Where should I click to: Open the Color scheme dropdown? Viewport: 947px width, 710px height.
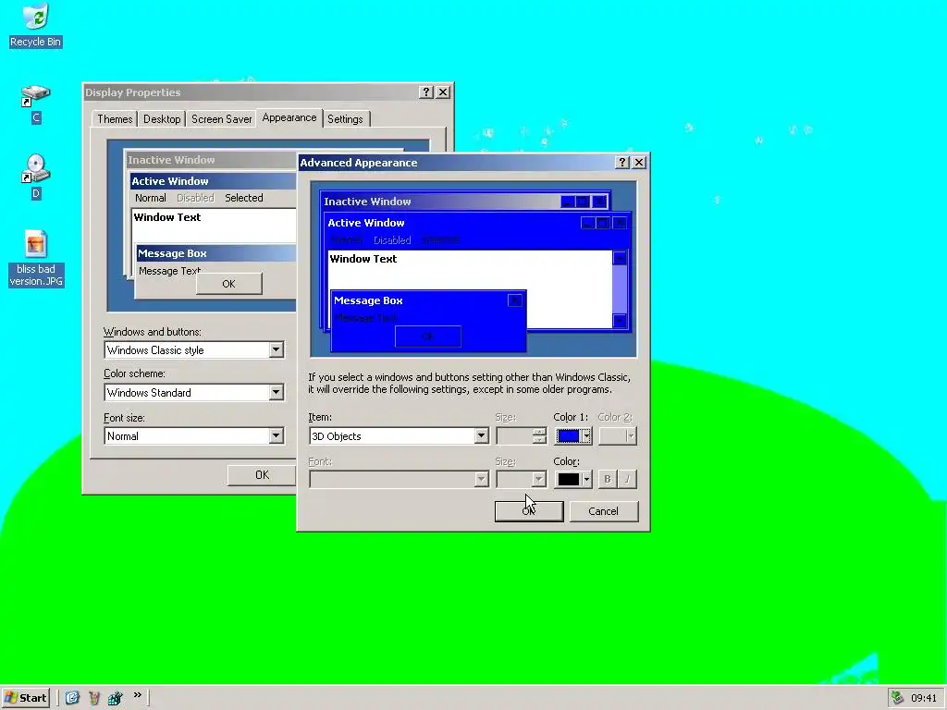click(x=276, y=392)
